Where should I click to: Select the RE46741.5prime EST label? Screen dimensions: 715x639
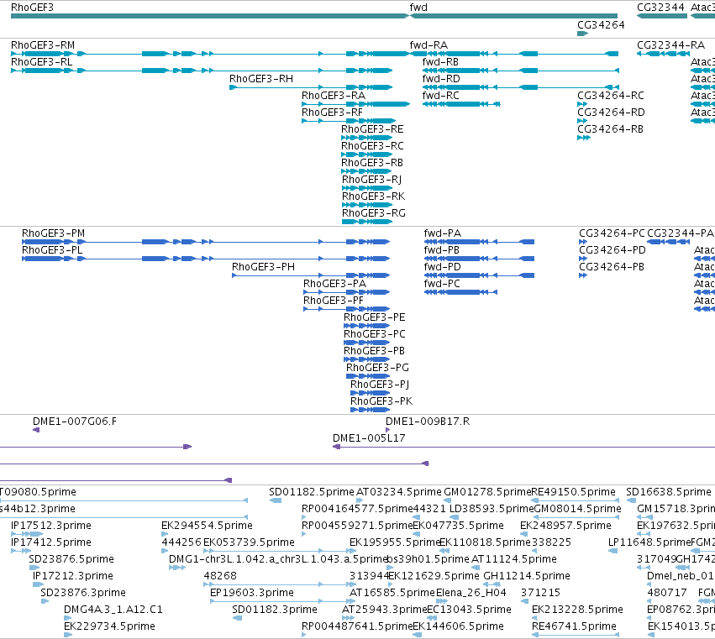(x=574, y=626)
